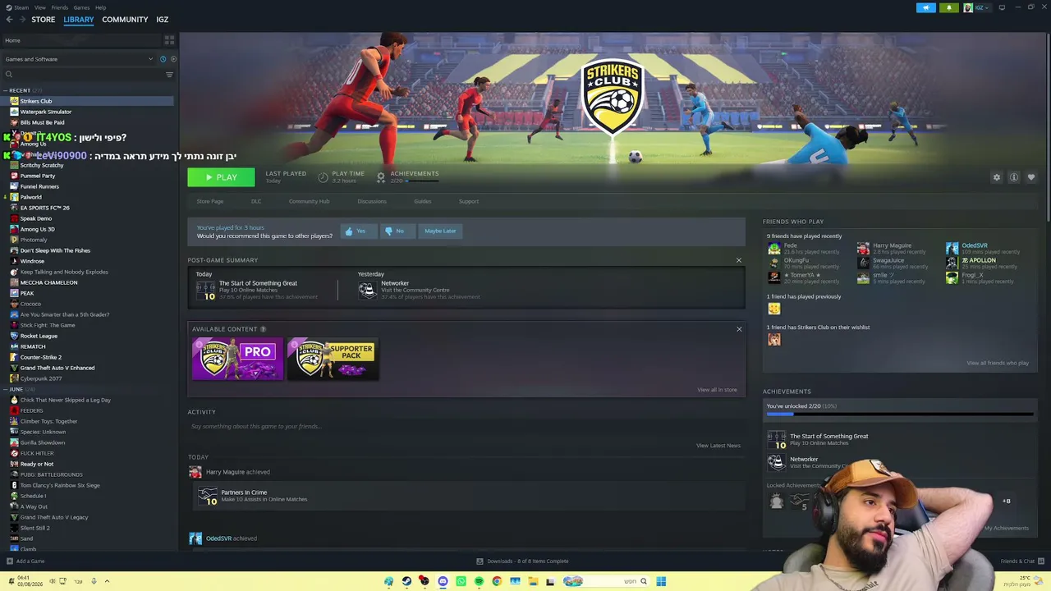This screenshot has height=591, width=1051.
Task: Open the Supporter Pack DLC thumbnail
Action: point(333,359)
